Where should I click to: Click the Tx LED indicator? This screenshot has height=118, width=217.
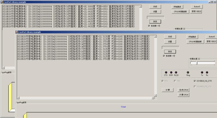(x=202, y=72)
